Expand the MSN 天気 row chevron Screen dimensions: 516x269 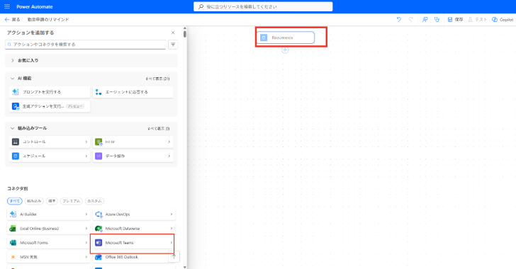coord(86,257)
